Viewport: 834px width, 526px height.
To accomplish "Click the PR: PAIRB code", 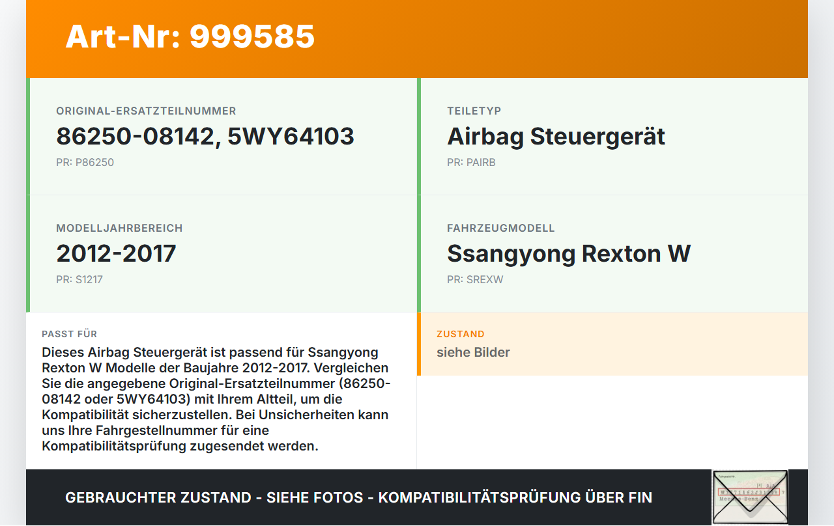I will tap(471, 163).
